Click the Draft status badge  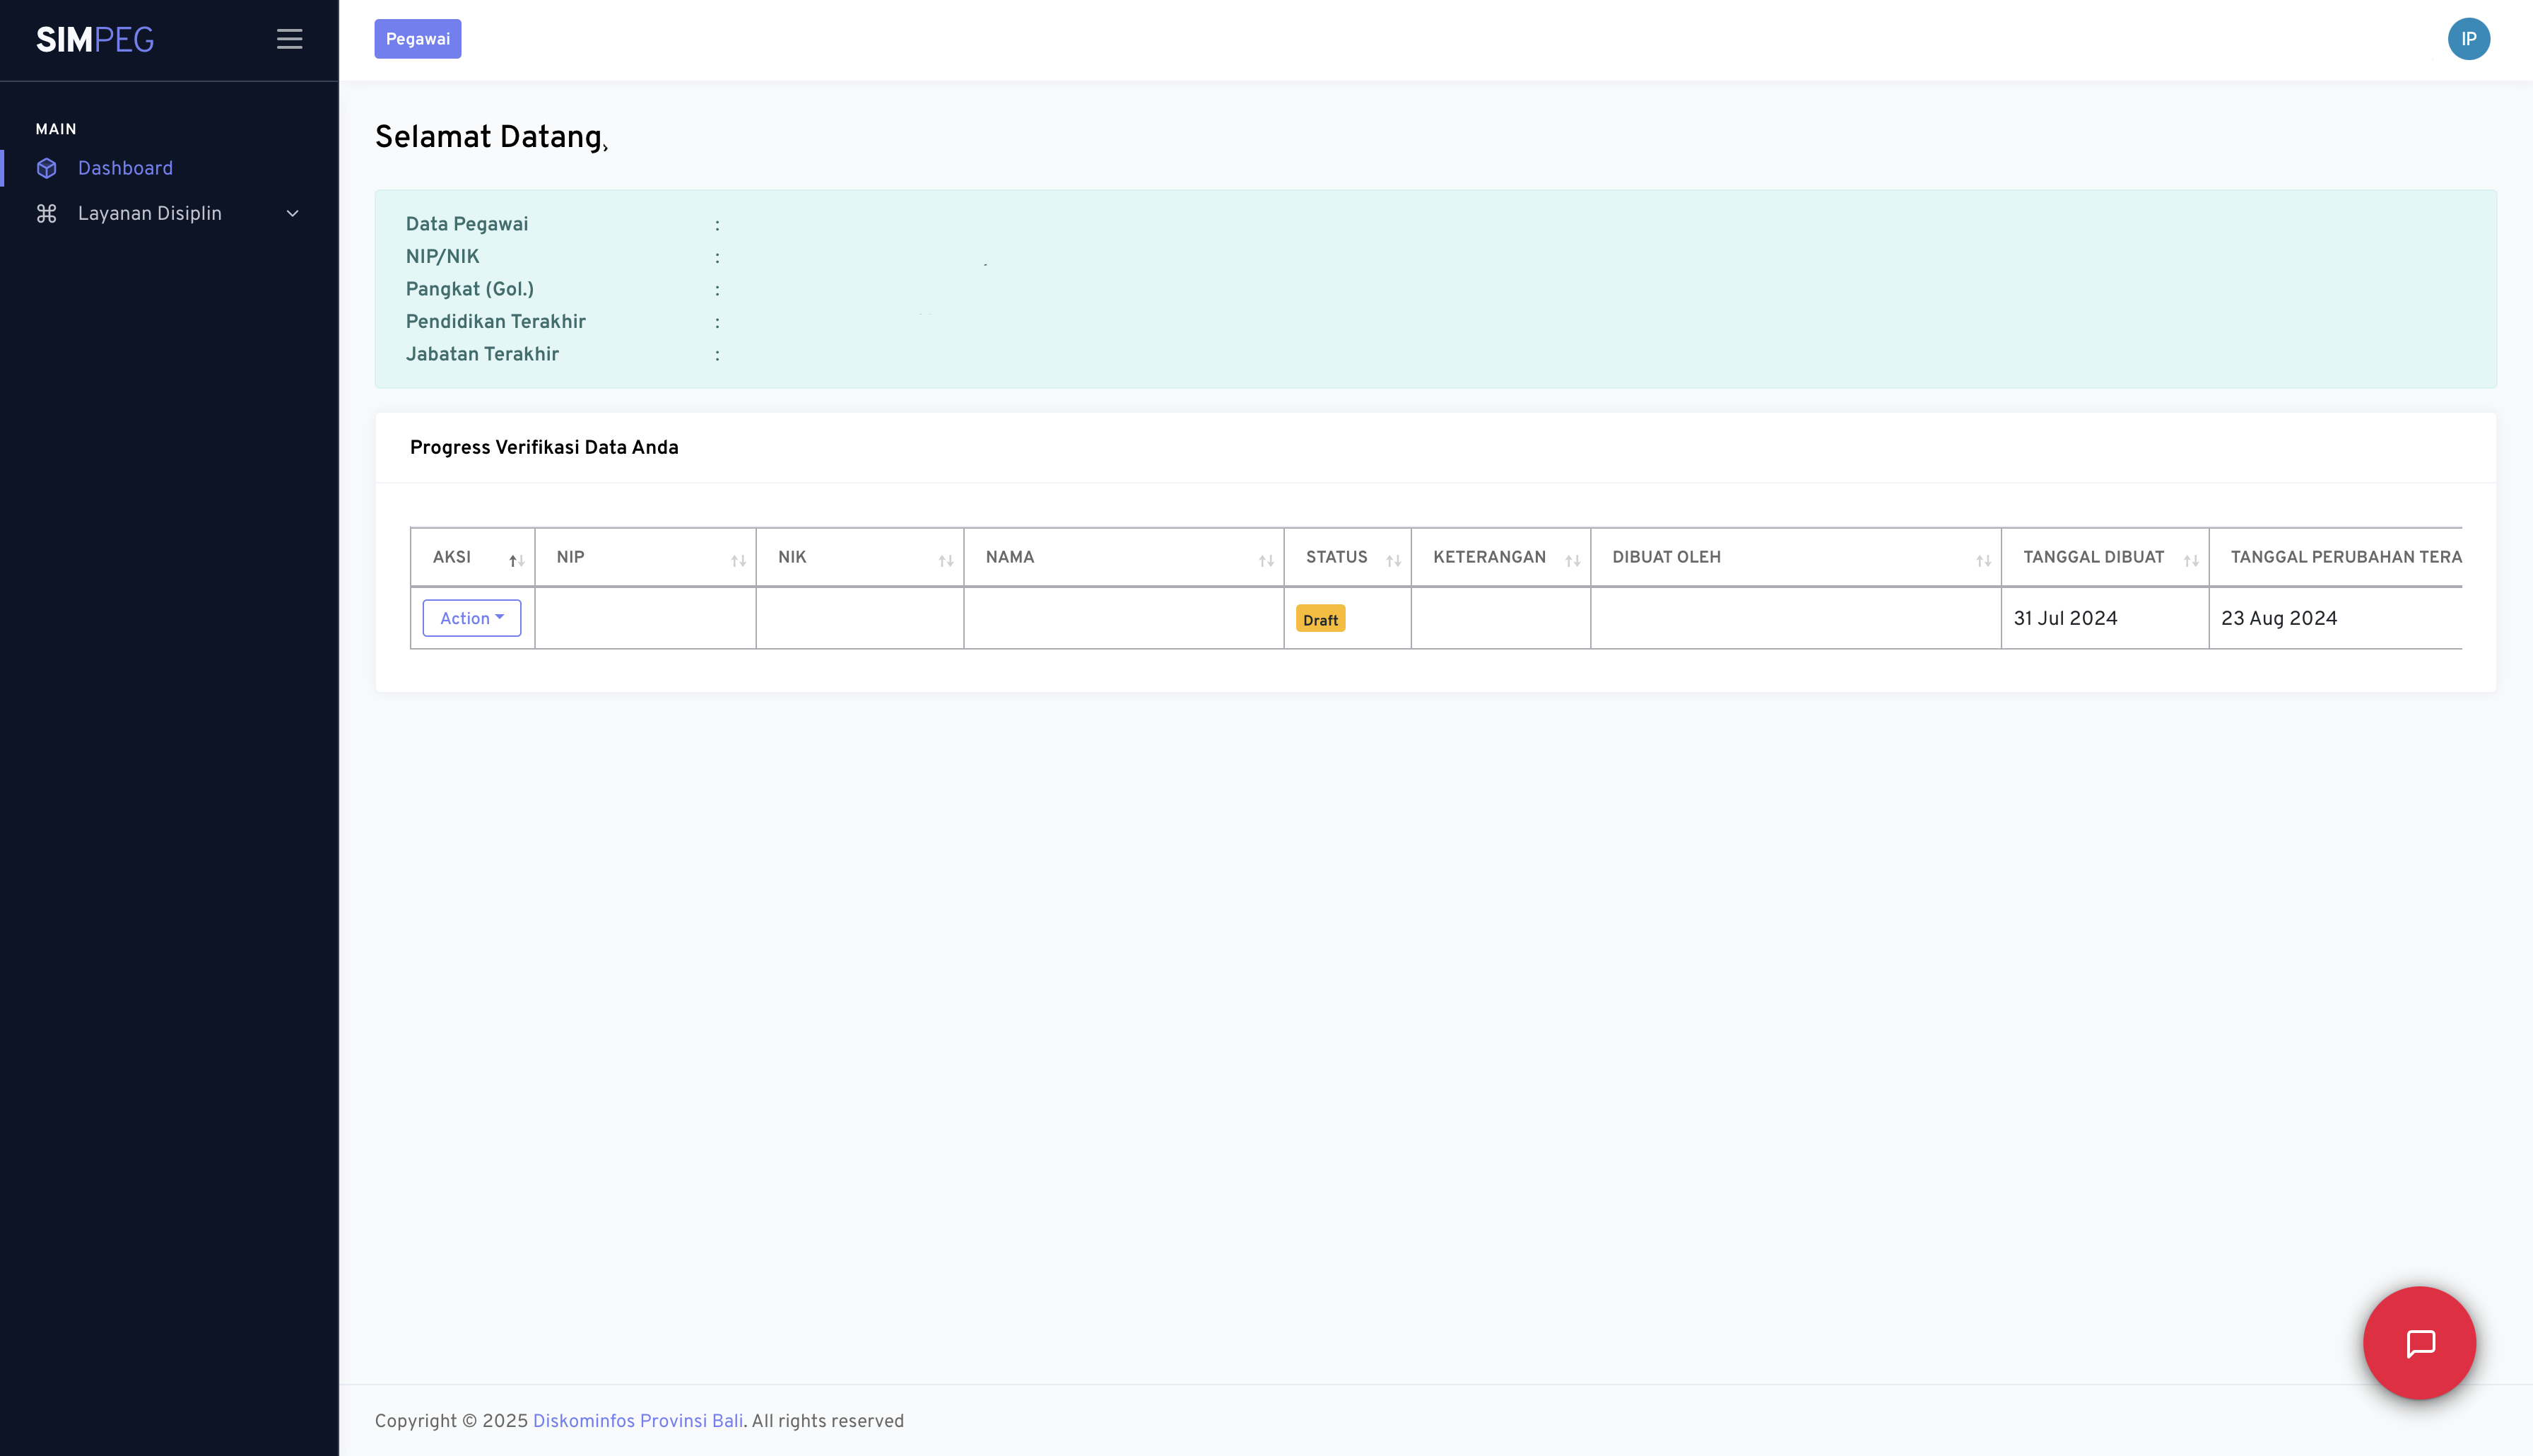[1320, 619]
